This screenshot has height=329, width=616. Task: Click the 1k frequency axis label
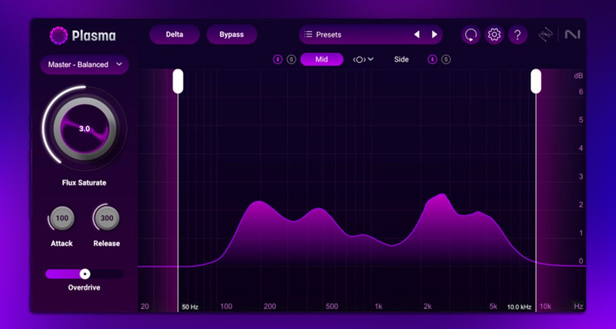(378, 306)
